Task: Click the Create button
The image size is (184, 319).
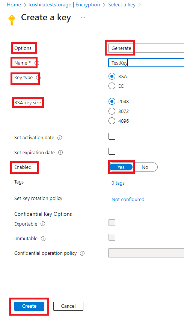Action: click(x=29, y=306)
